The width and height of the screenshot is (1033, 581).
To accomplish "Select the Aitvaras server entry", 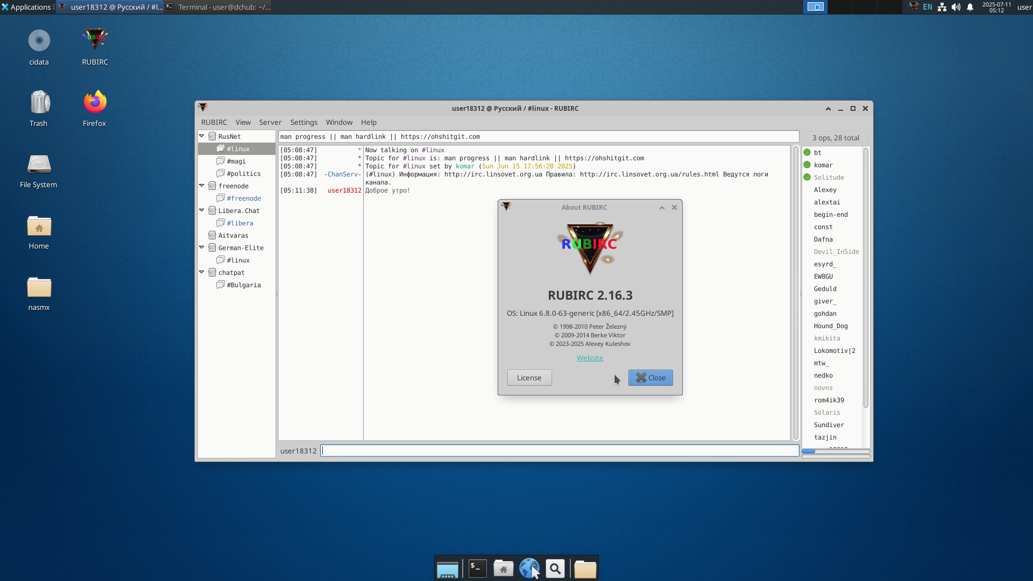I will tap(233, 235).
